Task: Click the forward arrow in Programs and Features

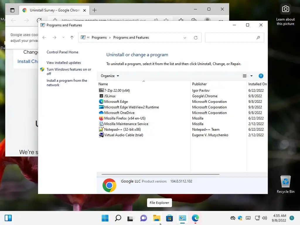Action: point(54,37)
